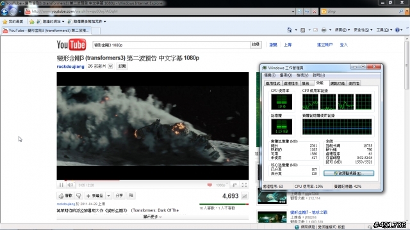This screenshot has height=230, width=410.
Task: Click the RSS feeds toolbar icon
Action: click(303, 30)
